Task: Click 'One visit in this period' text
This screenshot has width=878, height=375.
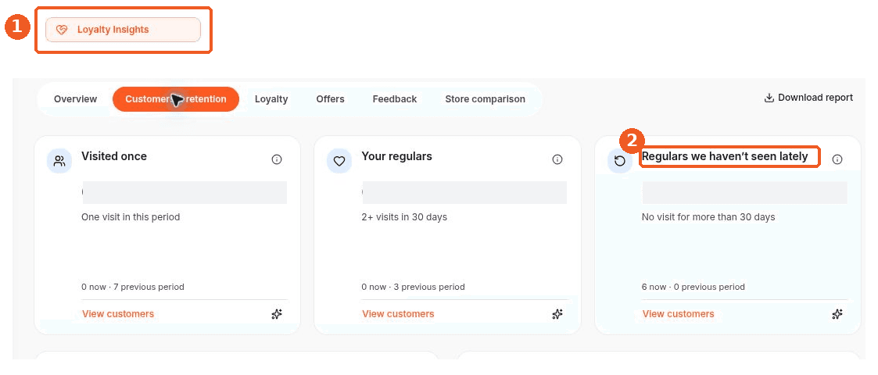Action: point(131,216)
